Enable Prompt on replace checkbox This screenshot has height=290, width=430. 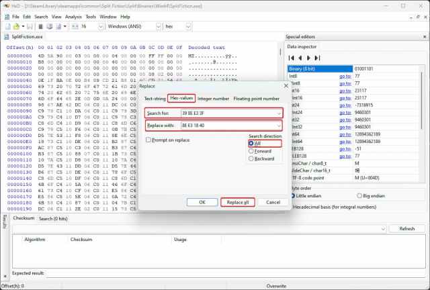pos(148,140)
